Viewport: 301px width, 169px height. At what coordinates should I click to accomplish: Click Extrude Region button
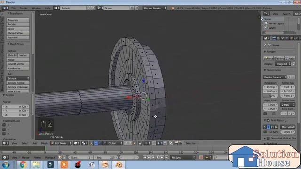pos(18,83)
